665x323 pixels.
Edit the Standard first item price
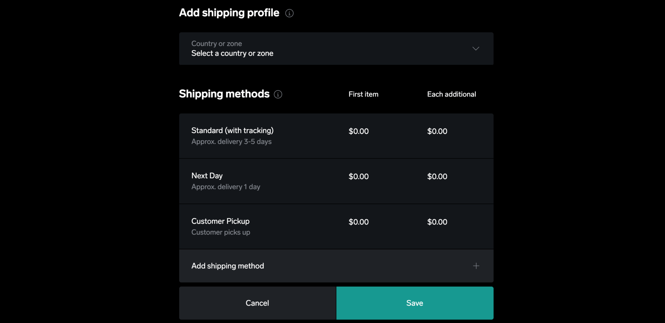pyautogui.click(x=358, y=131)
